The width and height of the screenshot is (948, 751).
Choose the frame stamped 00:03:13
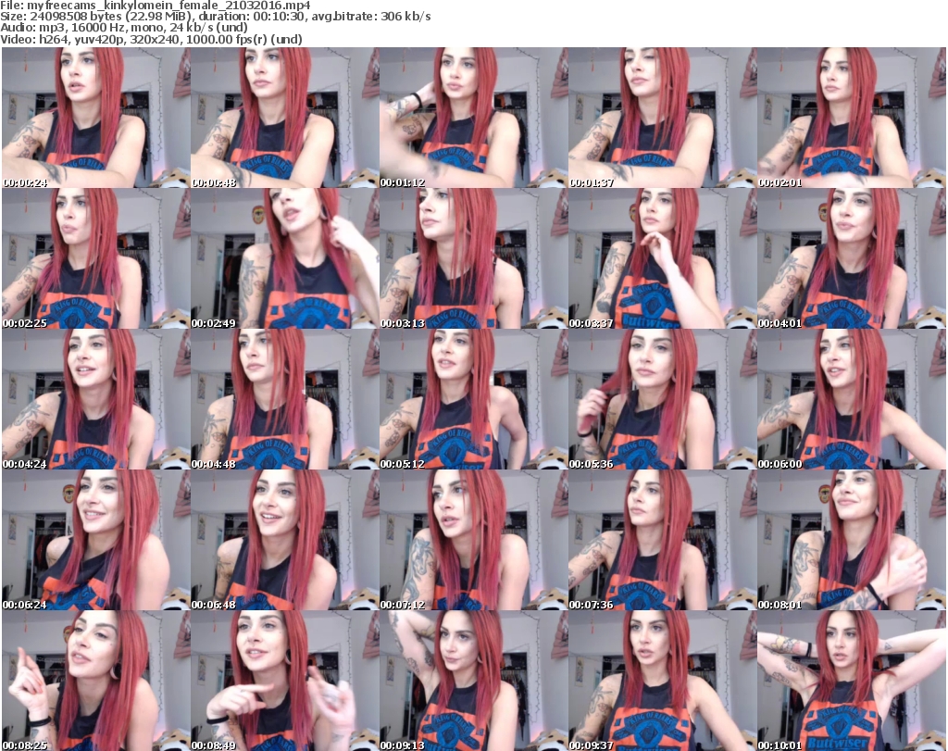[473, 258]
